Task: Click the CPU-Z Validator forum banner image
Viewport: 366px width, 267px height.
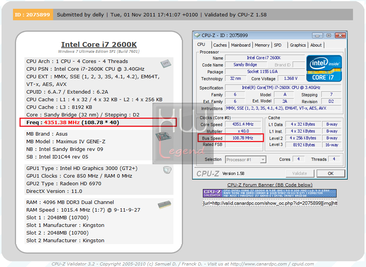Action: [270, 193]
